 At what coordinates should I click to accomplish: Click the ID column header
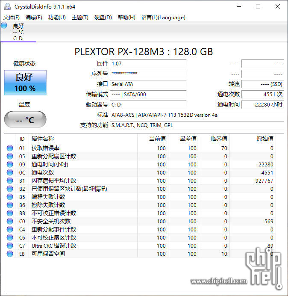pyautogui.click(x=22, y=139)
